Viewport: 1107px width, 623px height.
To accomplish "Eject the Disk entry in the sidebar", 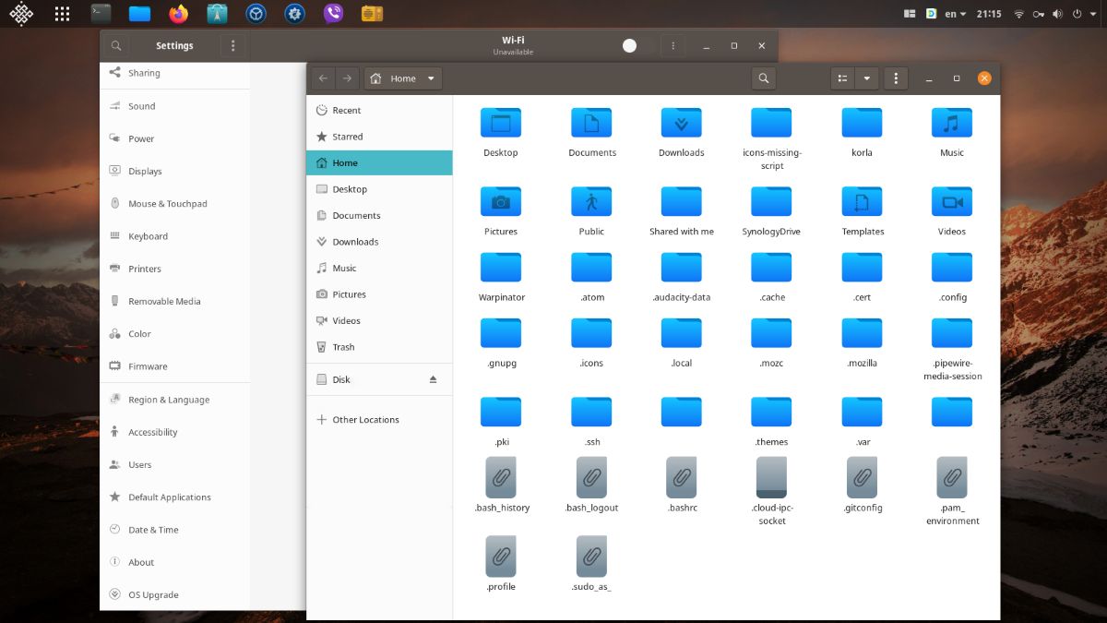I will [x=433, y=378].
